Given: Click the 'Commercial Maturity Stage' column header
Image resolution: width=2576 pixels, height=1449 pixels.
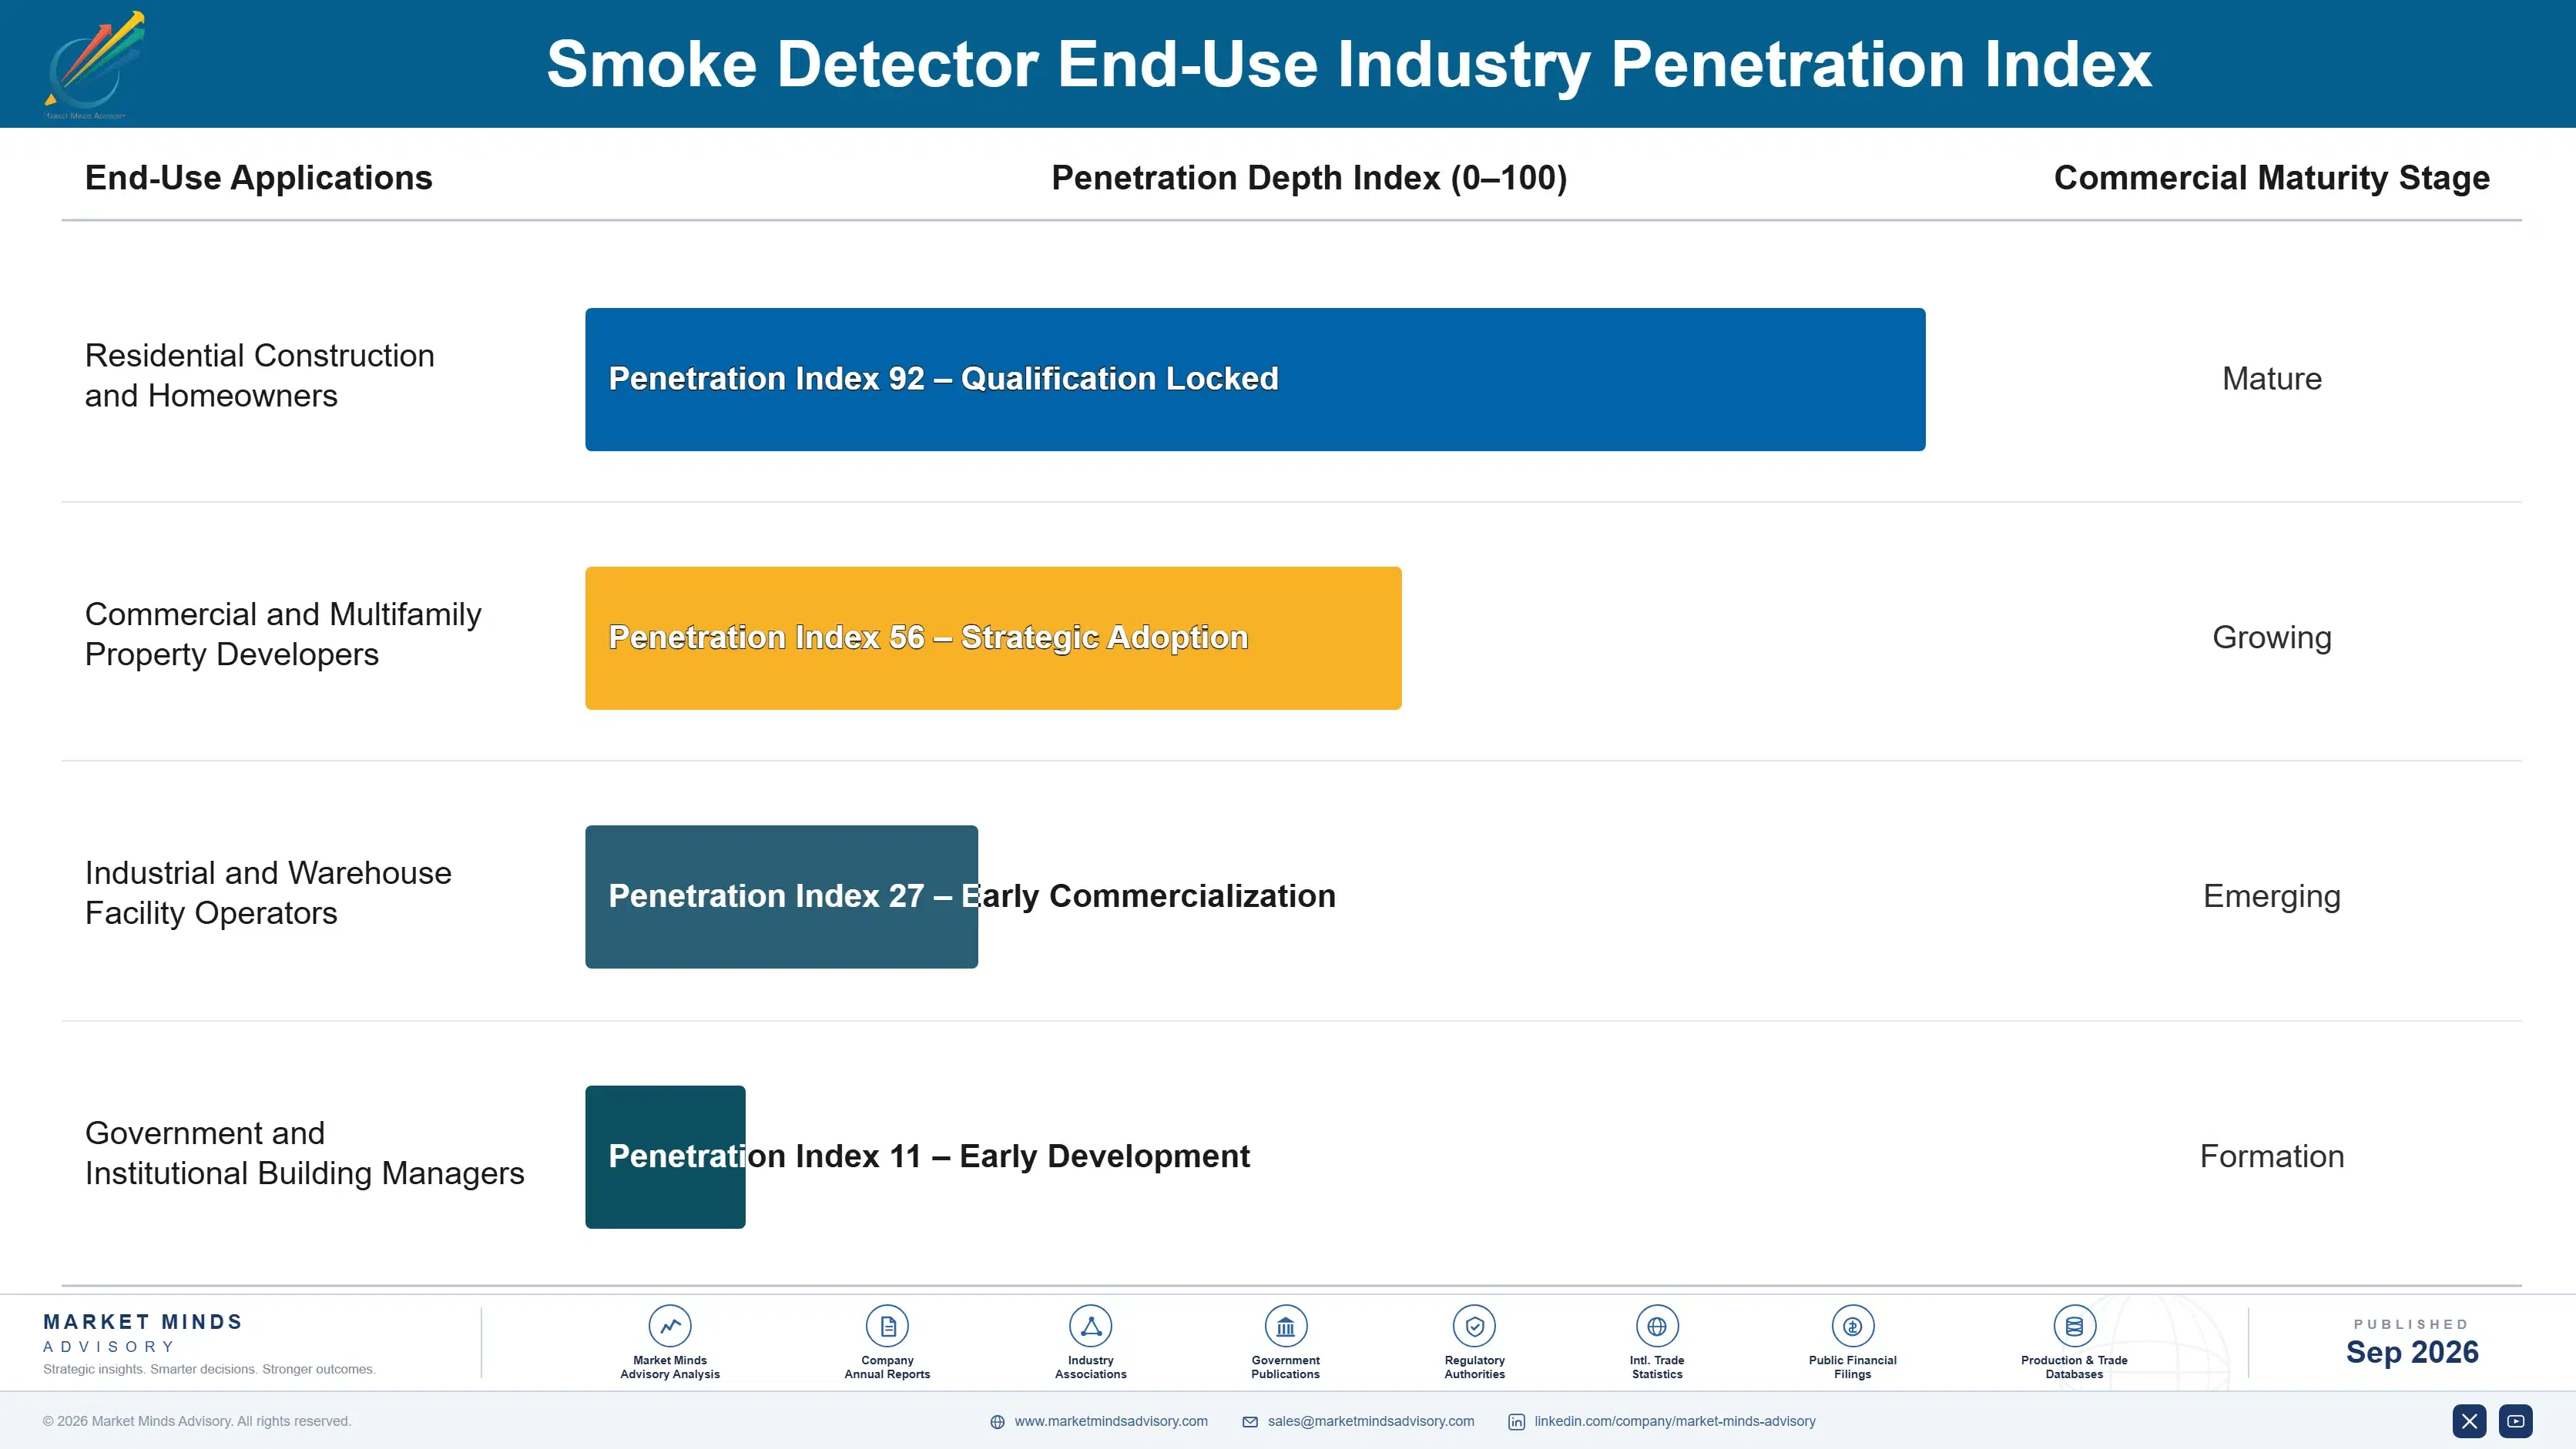Looking at the screenshot, I should pos(2271,178).
